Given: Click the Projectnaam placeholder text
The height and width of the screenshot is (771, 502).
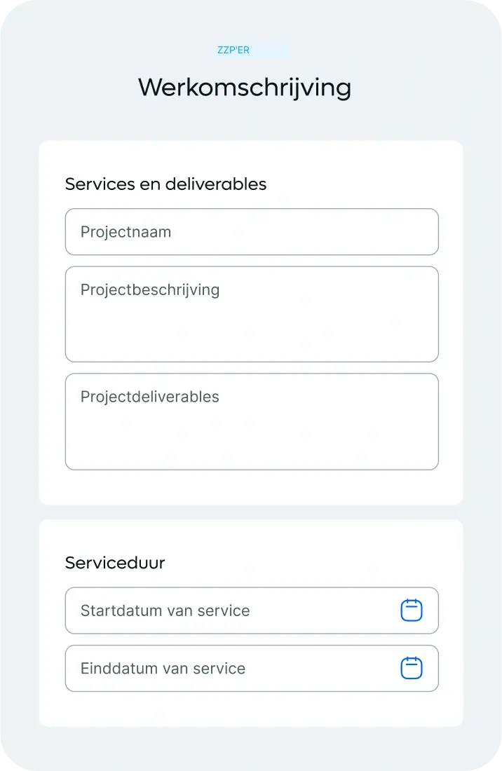Looking at the screenshot, I should [x=125, y=232].
